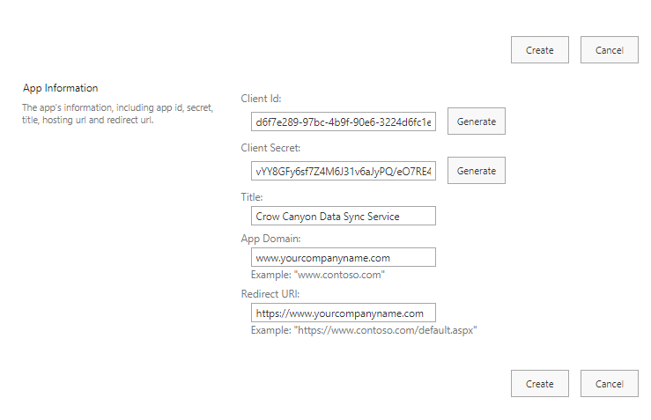This screenshot has width=651, height=420.
Task: Click the app's information description text
Action: pyautogui.click(x=116, y=114)
